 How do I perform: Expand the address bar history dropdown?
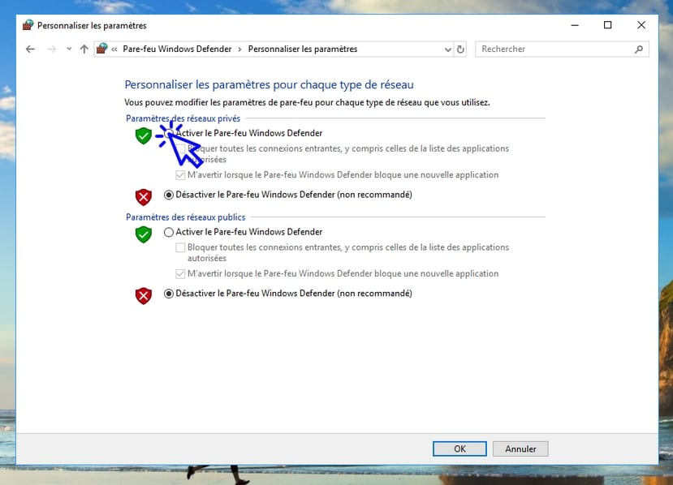(x=447, y=49)
